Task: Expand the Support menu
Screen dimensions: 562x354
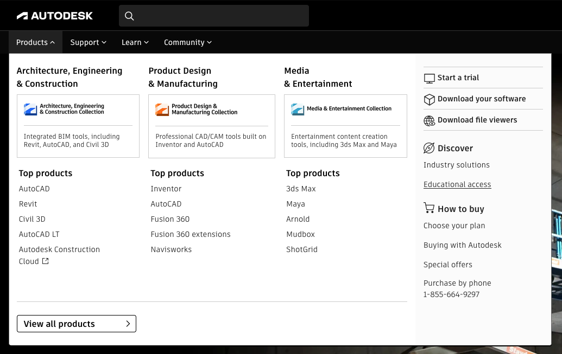Action: tap(88, 42)
